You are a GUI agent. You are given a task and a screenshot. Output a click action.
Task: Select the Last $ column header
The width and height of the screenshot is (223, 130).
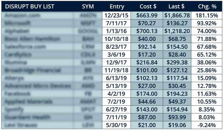(x=176, y=6)
